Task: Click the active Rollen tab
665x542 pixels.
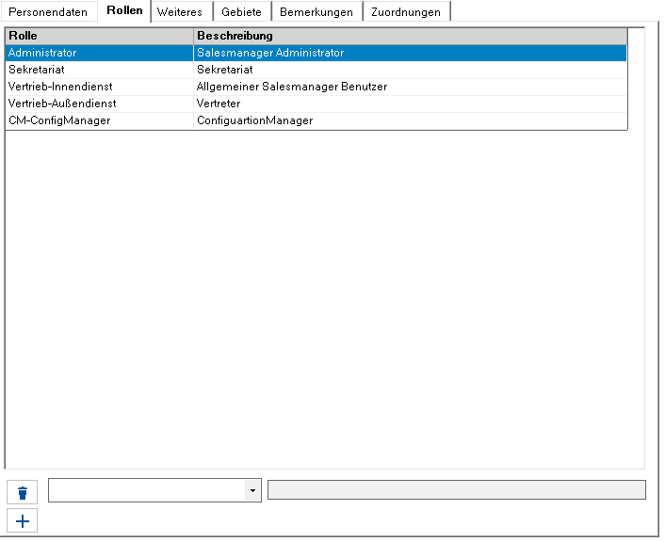Action: [124, 10]
